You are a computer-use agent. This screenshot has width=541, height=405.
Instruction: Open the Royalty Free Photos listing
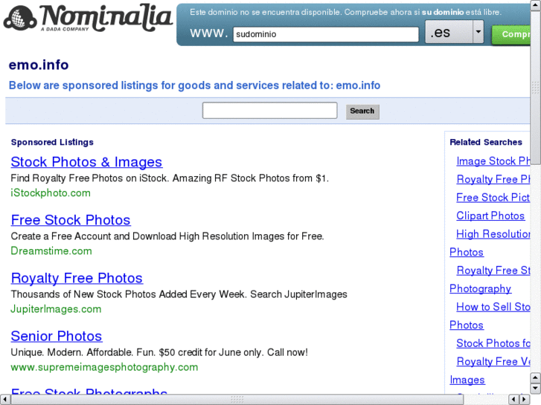77,278
